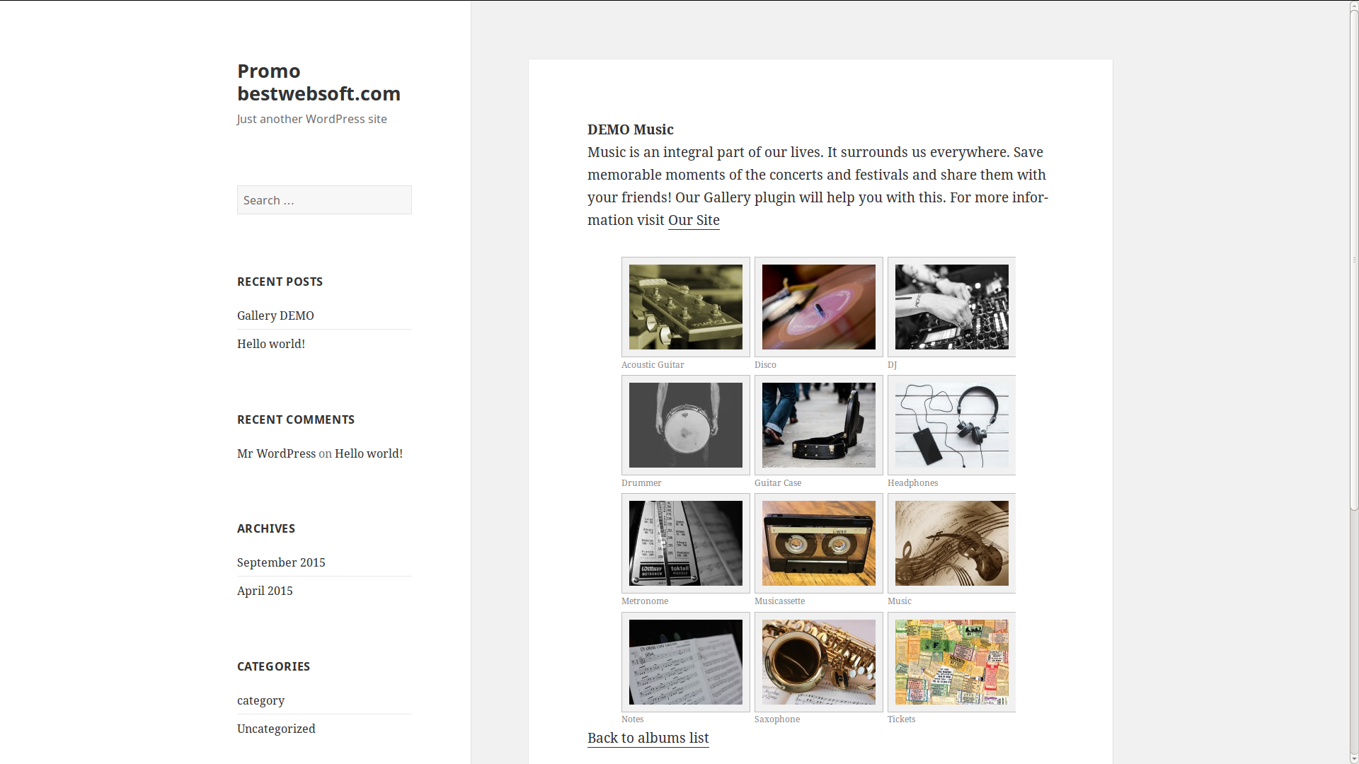The image size is (1359, 764).
Task: Open the DJ mixer thumbnail
Action: (x=951, y=307)
